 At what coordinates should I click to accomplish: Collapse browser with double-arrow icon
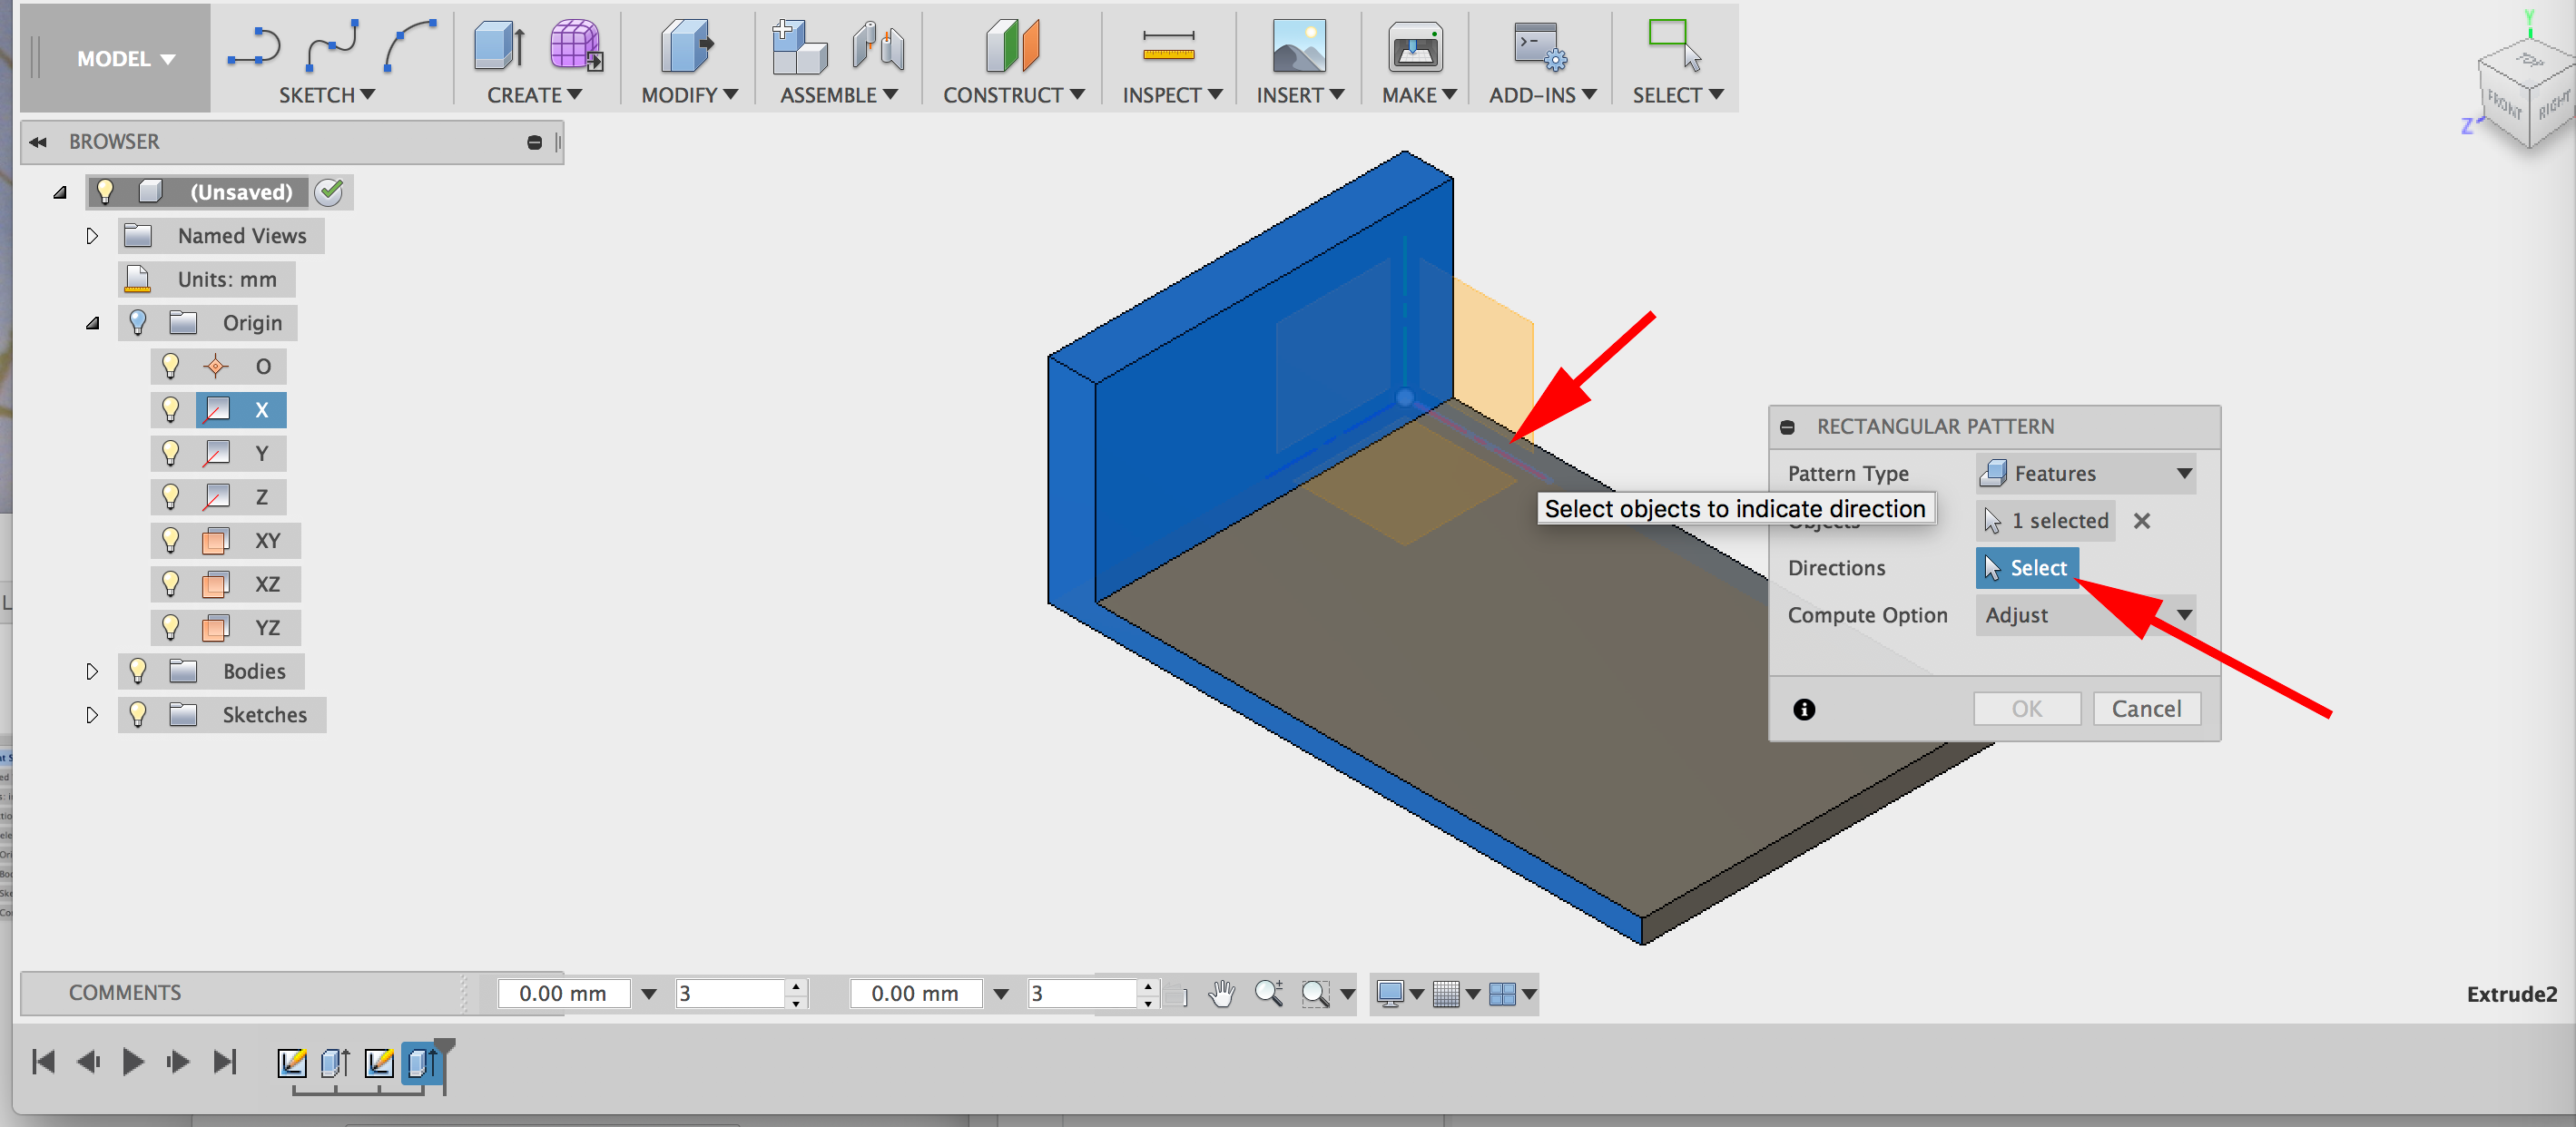[x=38, y=142]
